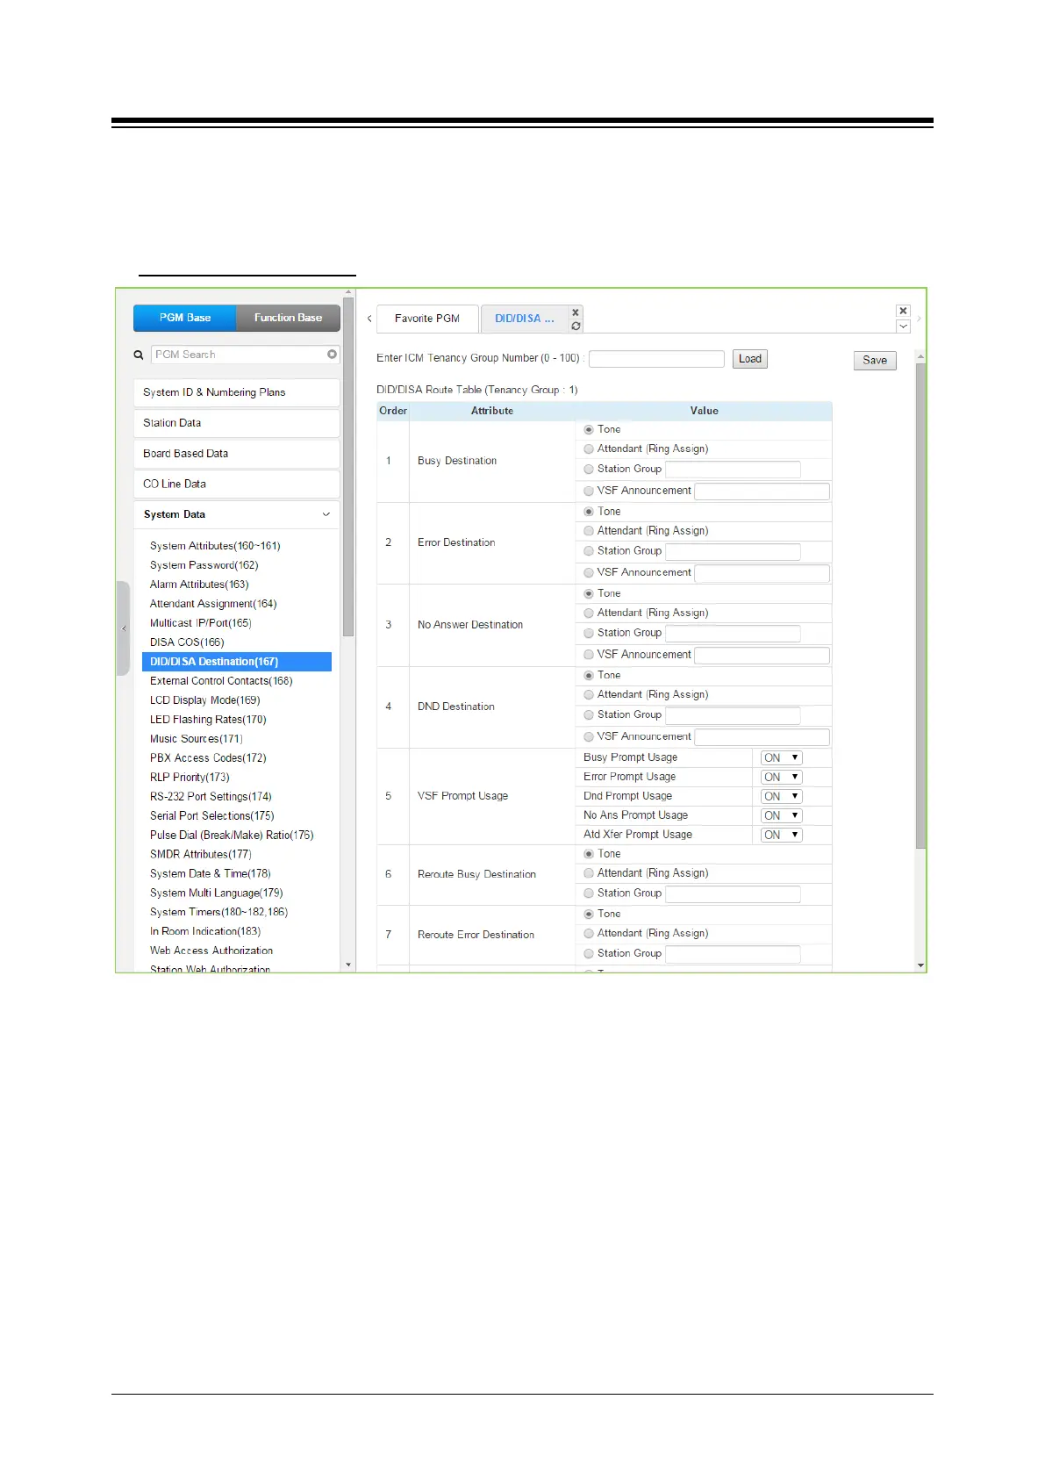The width and height of the screenshot is (1045, 1478).
Task: Select VSF Announcement for Busy Destination
Action: tap(589, 491)
